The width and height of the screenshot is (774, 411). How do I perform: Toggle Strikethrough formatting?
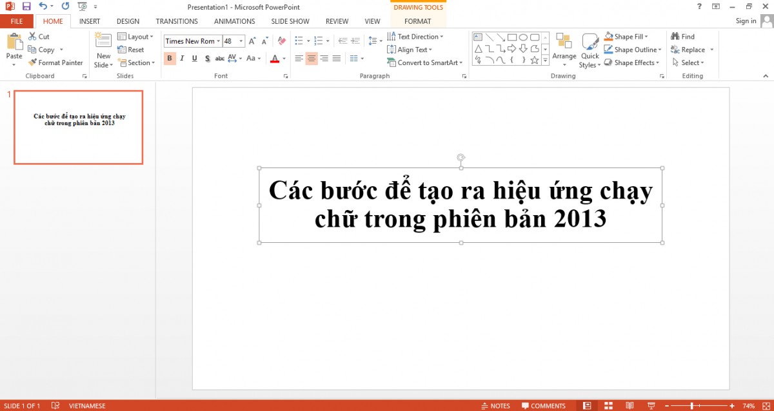tap(220, 59)
